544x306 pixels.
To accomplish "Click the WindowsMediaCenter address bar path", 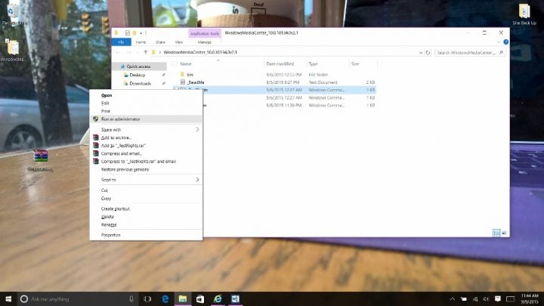I will click(x=200, y=52).
